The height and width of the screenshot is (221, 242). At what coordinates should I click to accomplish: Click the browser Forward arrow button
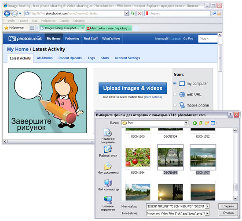[x=15, y=14]
